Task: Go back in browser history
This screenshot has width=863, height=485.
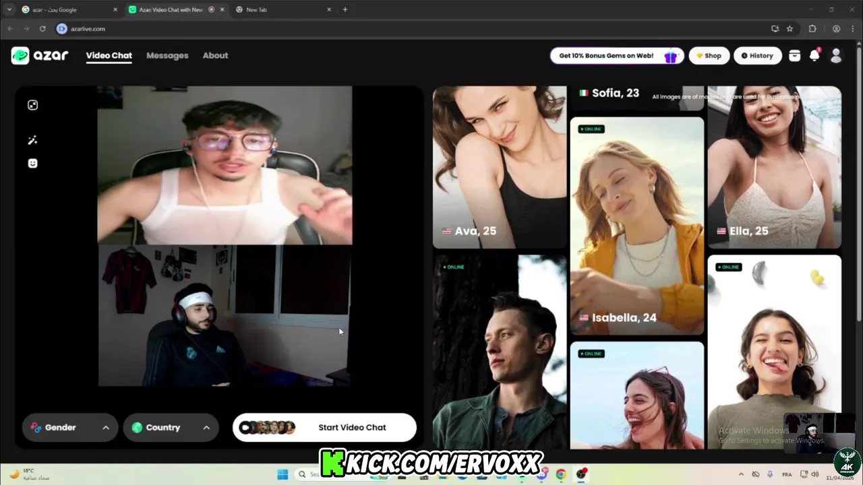Action: point(10,28)
